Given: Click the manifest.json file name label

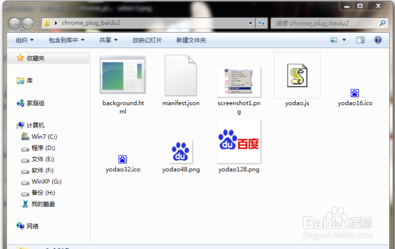Looking at the screenshot, I should [181, 103].
